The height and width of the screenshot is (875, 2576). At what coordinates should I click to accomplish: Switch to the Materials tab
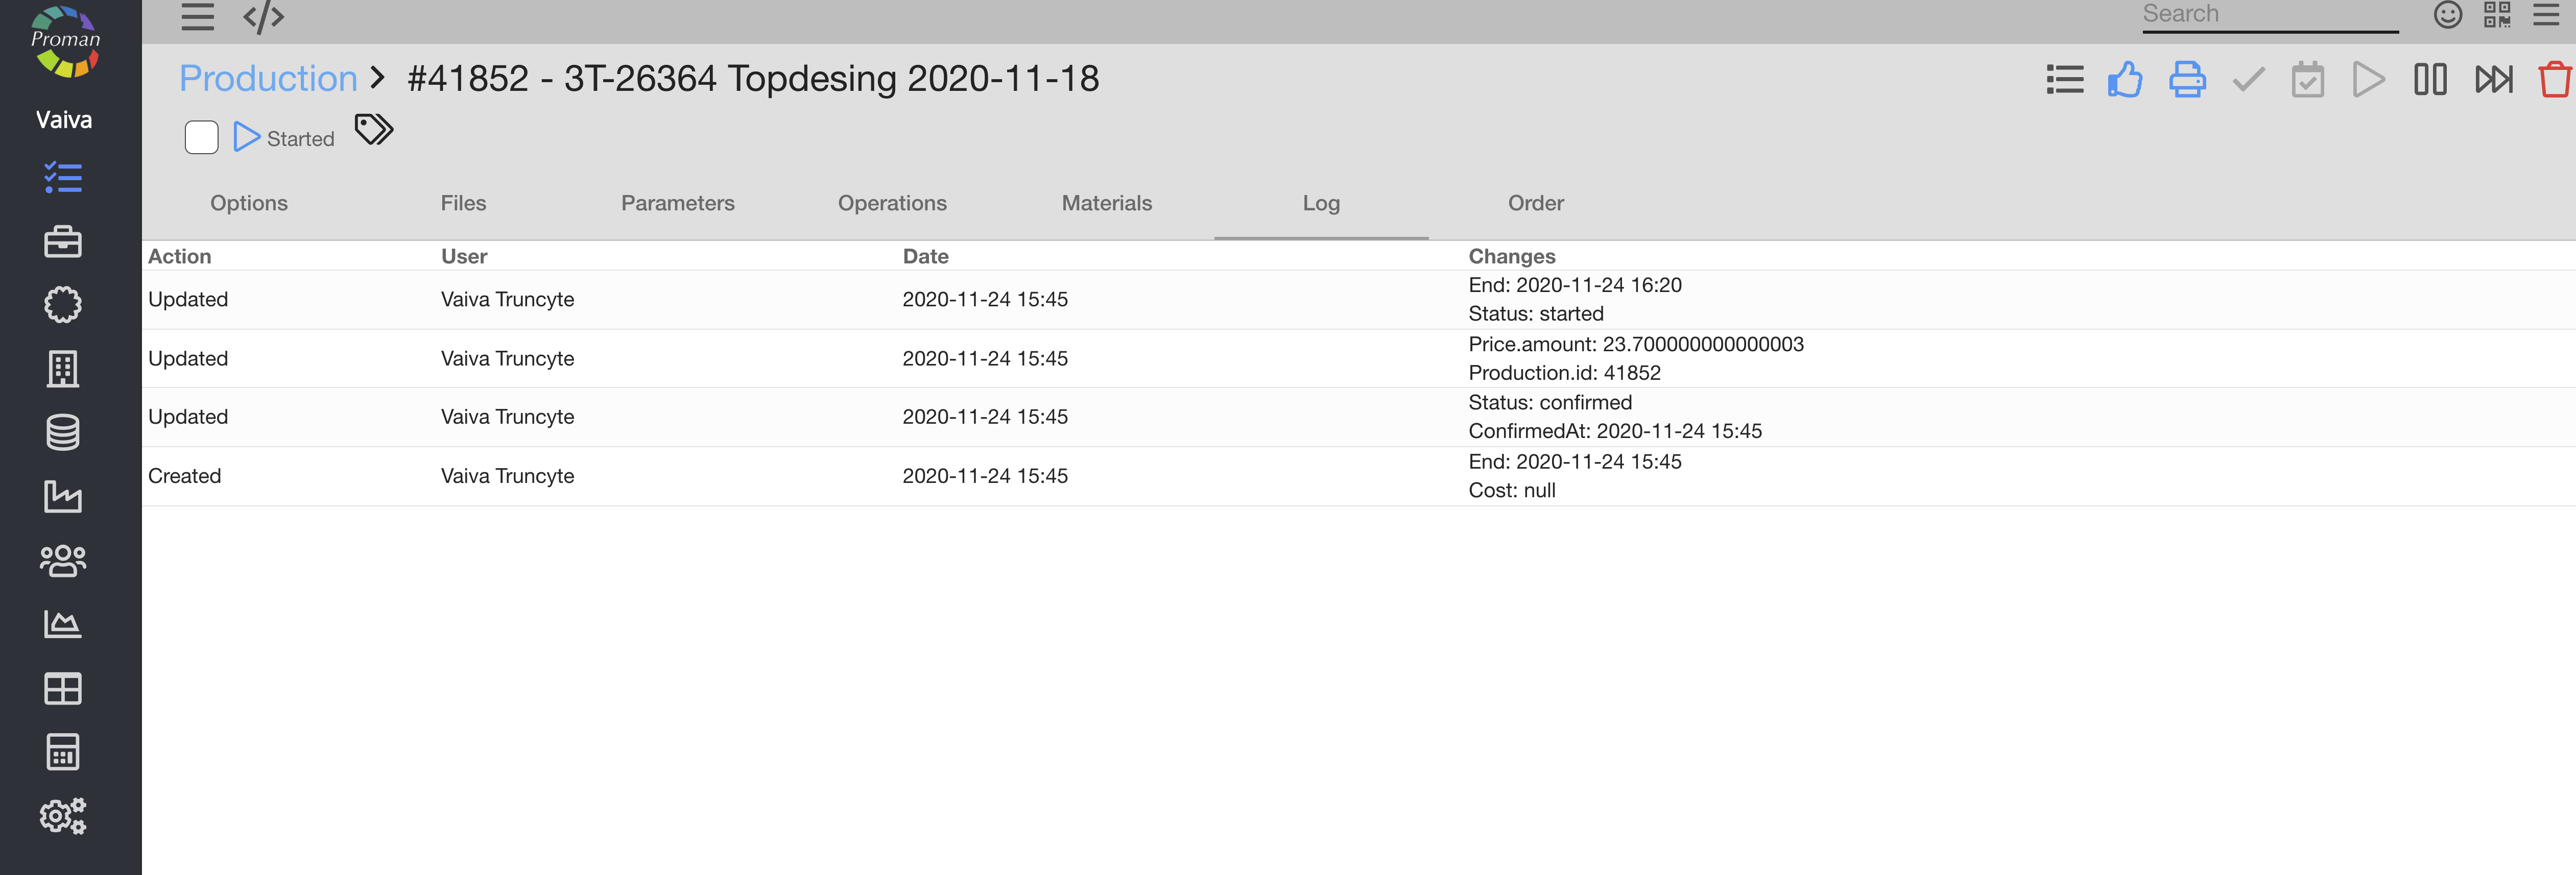coord(1106,203)
